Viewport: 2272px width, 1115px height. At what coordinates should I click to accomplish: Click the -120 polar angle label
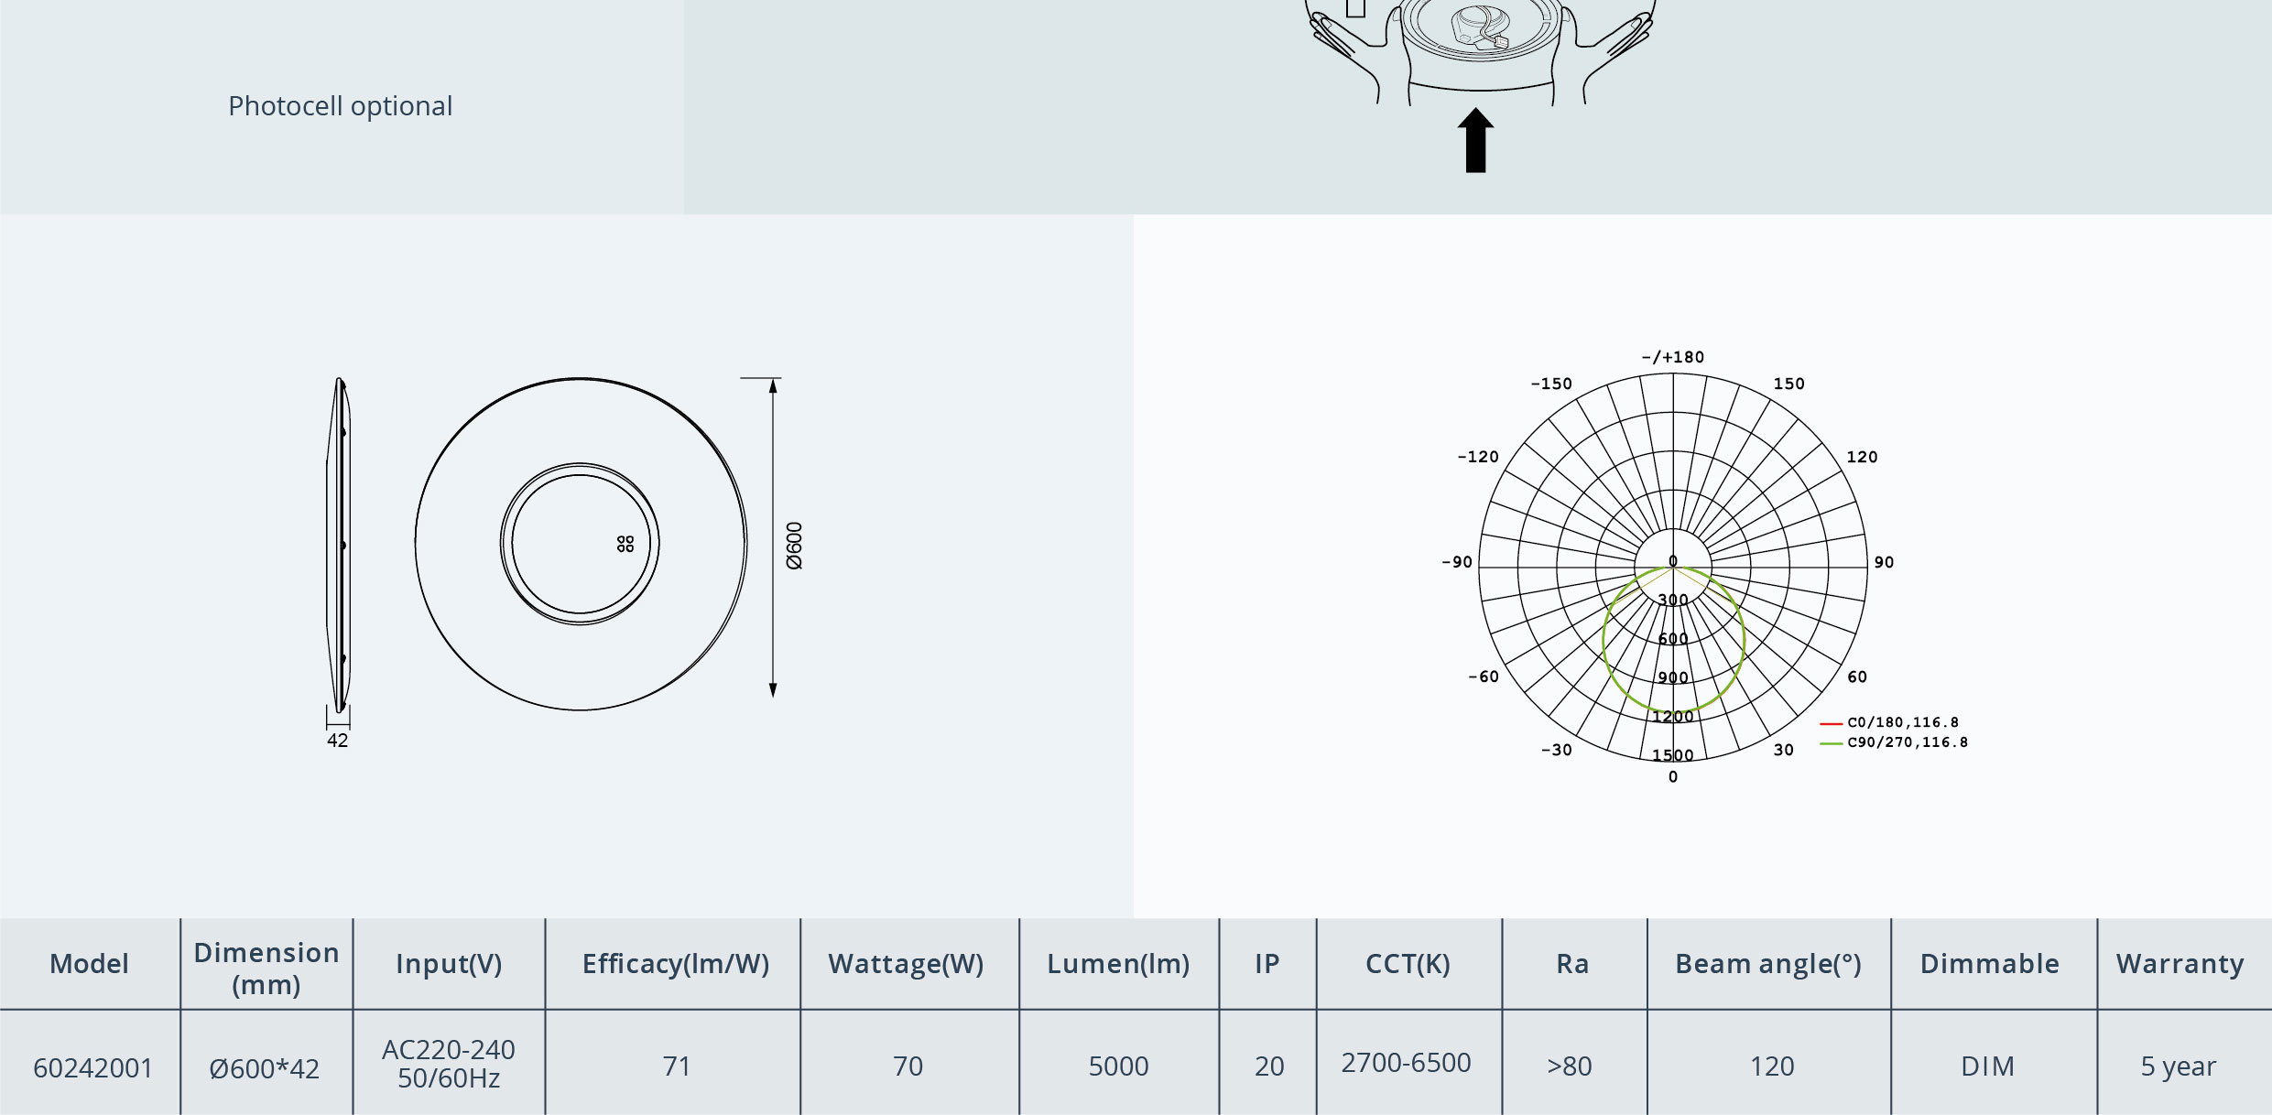click(1478, 457)
